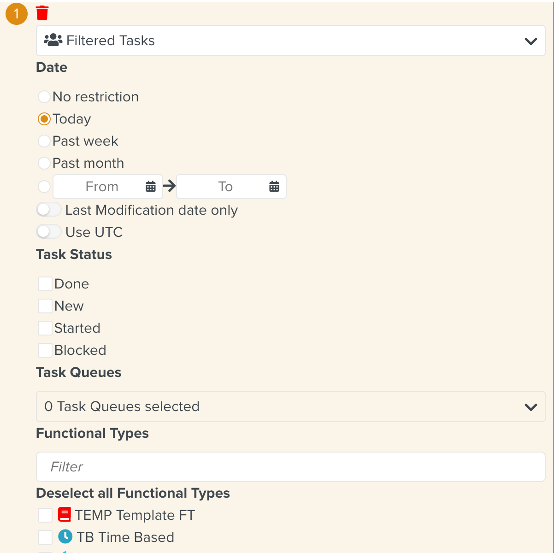Toggle Last Modification date only
The height and width of the screenshot is (553, 554).
[49, 209]
